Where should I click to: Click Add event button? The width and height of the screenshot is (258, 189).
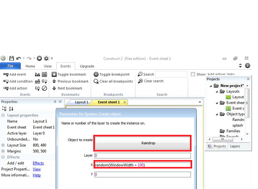(x=14, y=75)
